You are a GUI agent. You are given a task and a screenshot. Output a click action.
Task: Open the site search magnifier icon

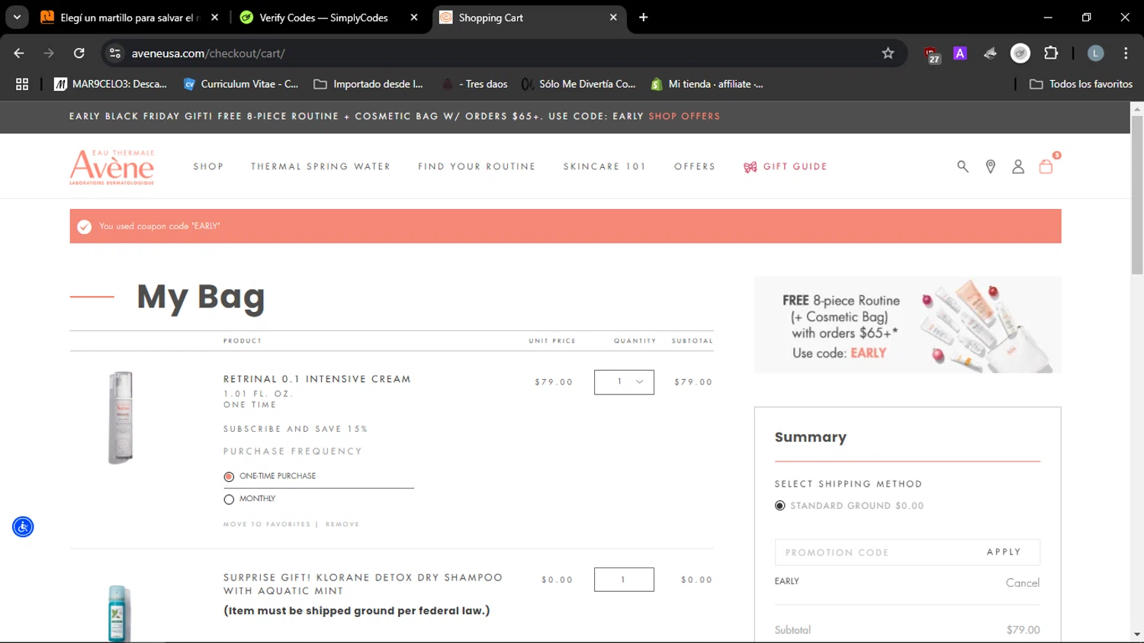962,166
